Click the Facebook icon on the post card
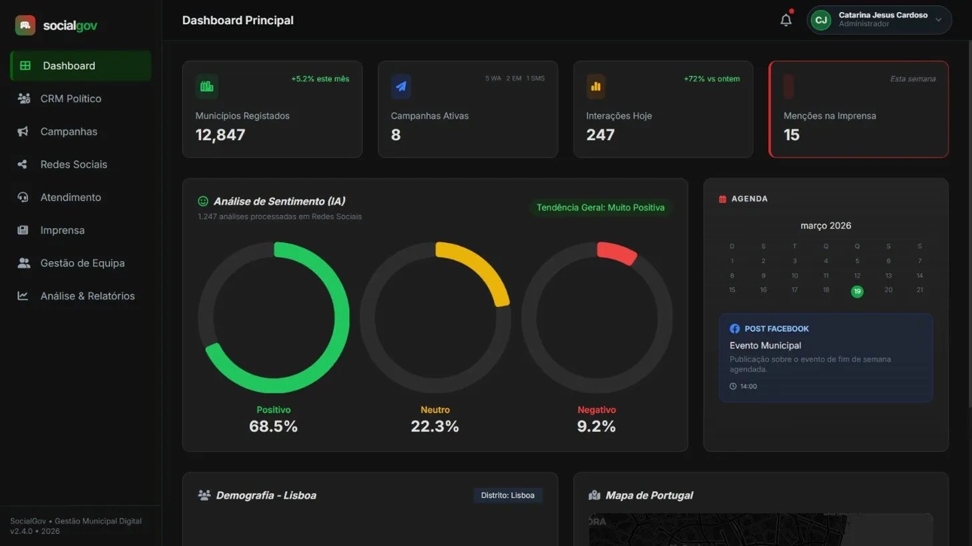972x546 pixels. [734, 328]
